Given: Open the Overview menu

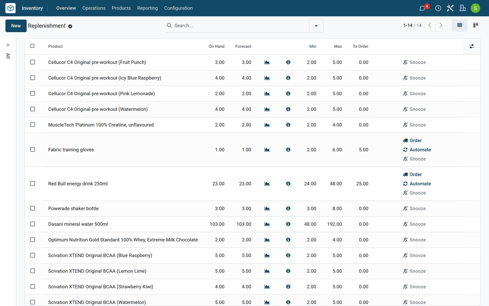Looking at the screenshot, I should pos(66,8).
